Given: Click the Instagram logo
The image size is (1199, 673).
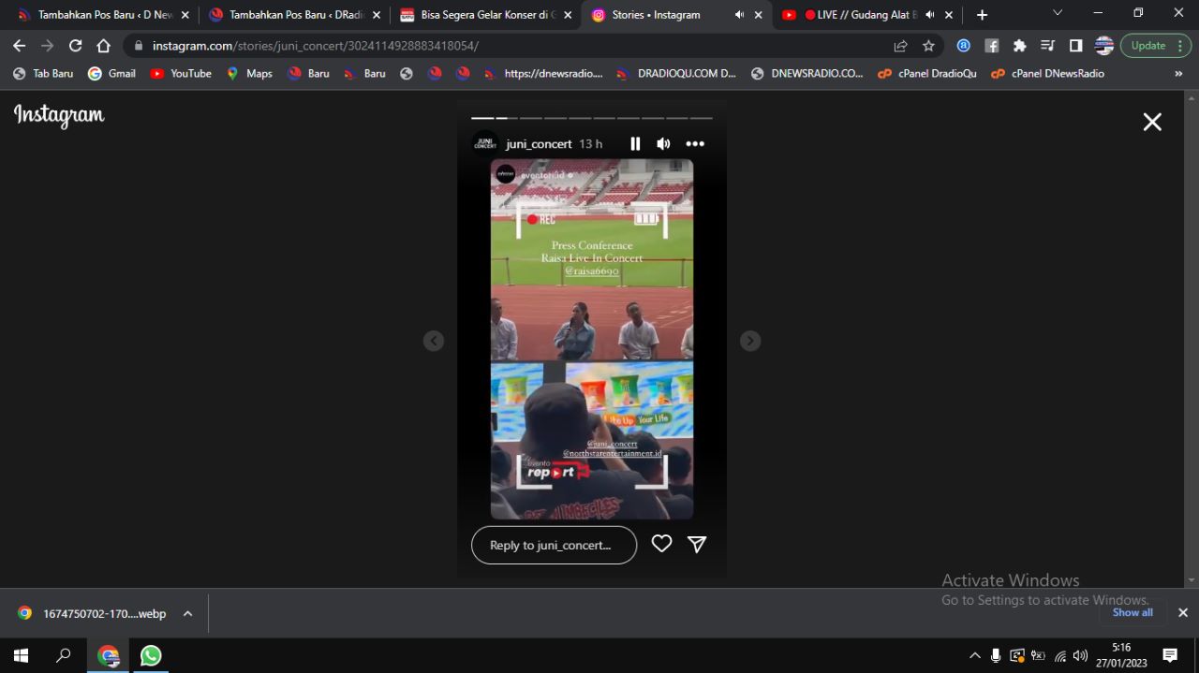Looking at the screenshot, I should (x=59, y=115).
